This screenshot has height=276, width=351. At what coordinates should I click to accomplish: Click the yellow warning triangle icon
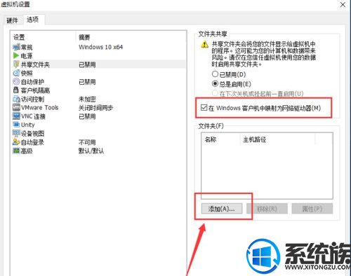205,44
